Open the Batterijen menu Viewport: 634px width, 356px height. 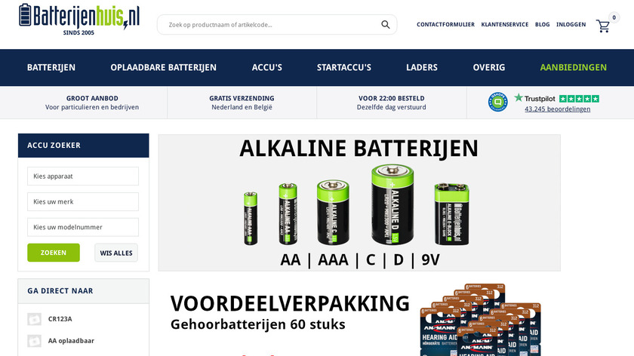[51, 67]
